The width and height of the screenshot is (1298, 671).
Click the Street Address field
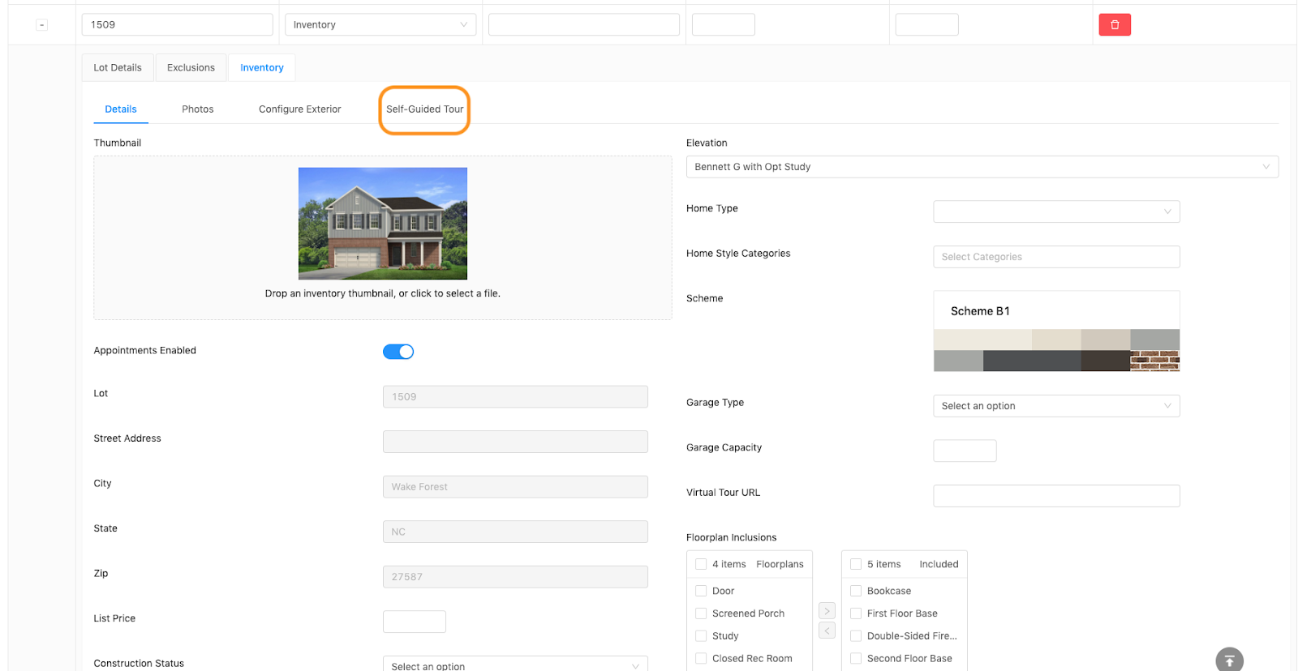[x=515, y=442]
